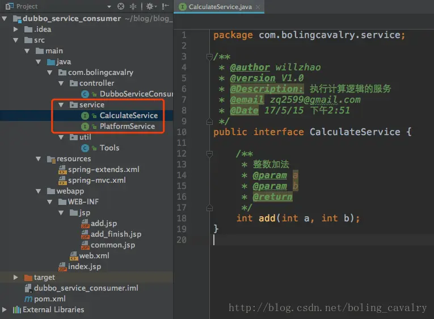The height and width of the screenshot is (319, 434).
Task: Click the common.jsp JSP file icon
Action: click(x=85, y=245)
